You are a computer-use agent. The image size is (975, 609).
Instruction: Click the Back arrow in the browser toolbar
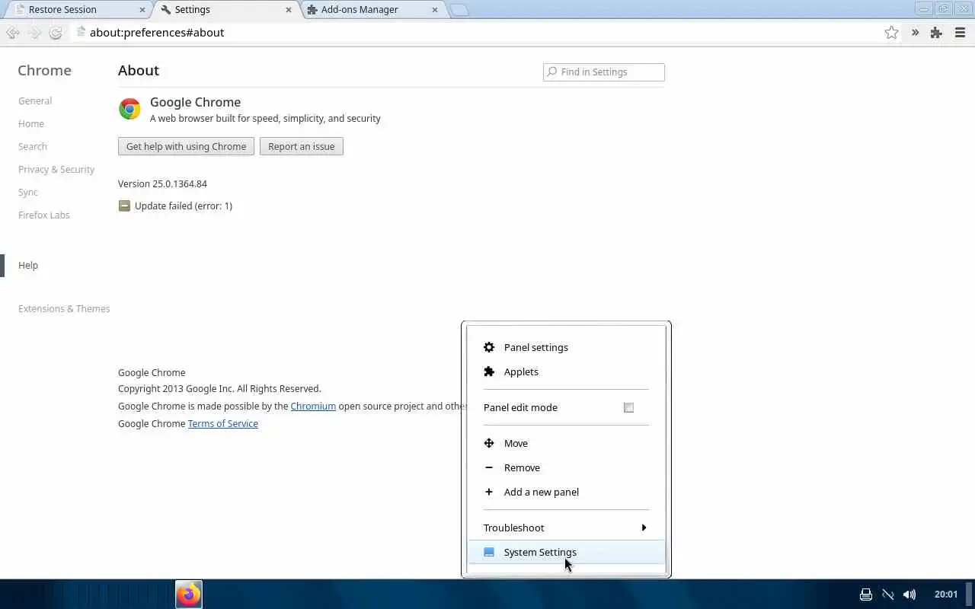click(12, 33)
